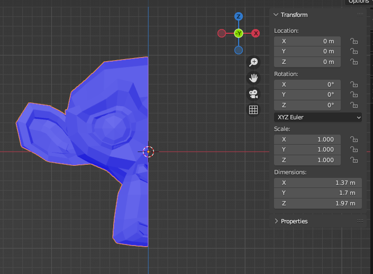Click the Zoom view magnifier icon
Screen dimensions: 373x274
(x=253, y=62)
